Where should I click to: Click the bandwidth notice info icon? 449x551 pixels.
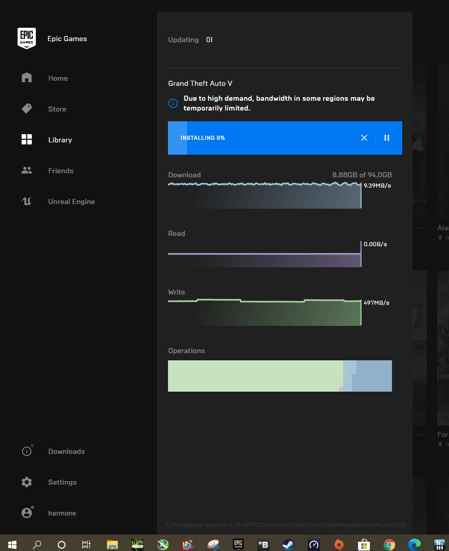(173, 103)
